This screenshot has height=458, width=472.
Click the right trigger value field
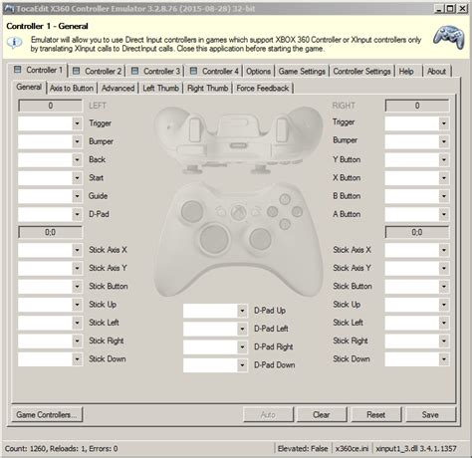click(417, 106)
